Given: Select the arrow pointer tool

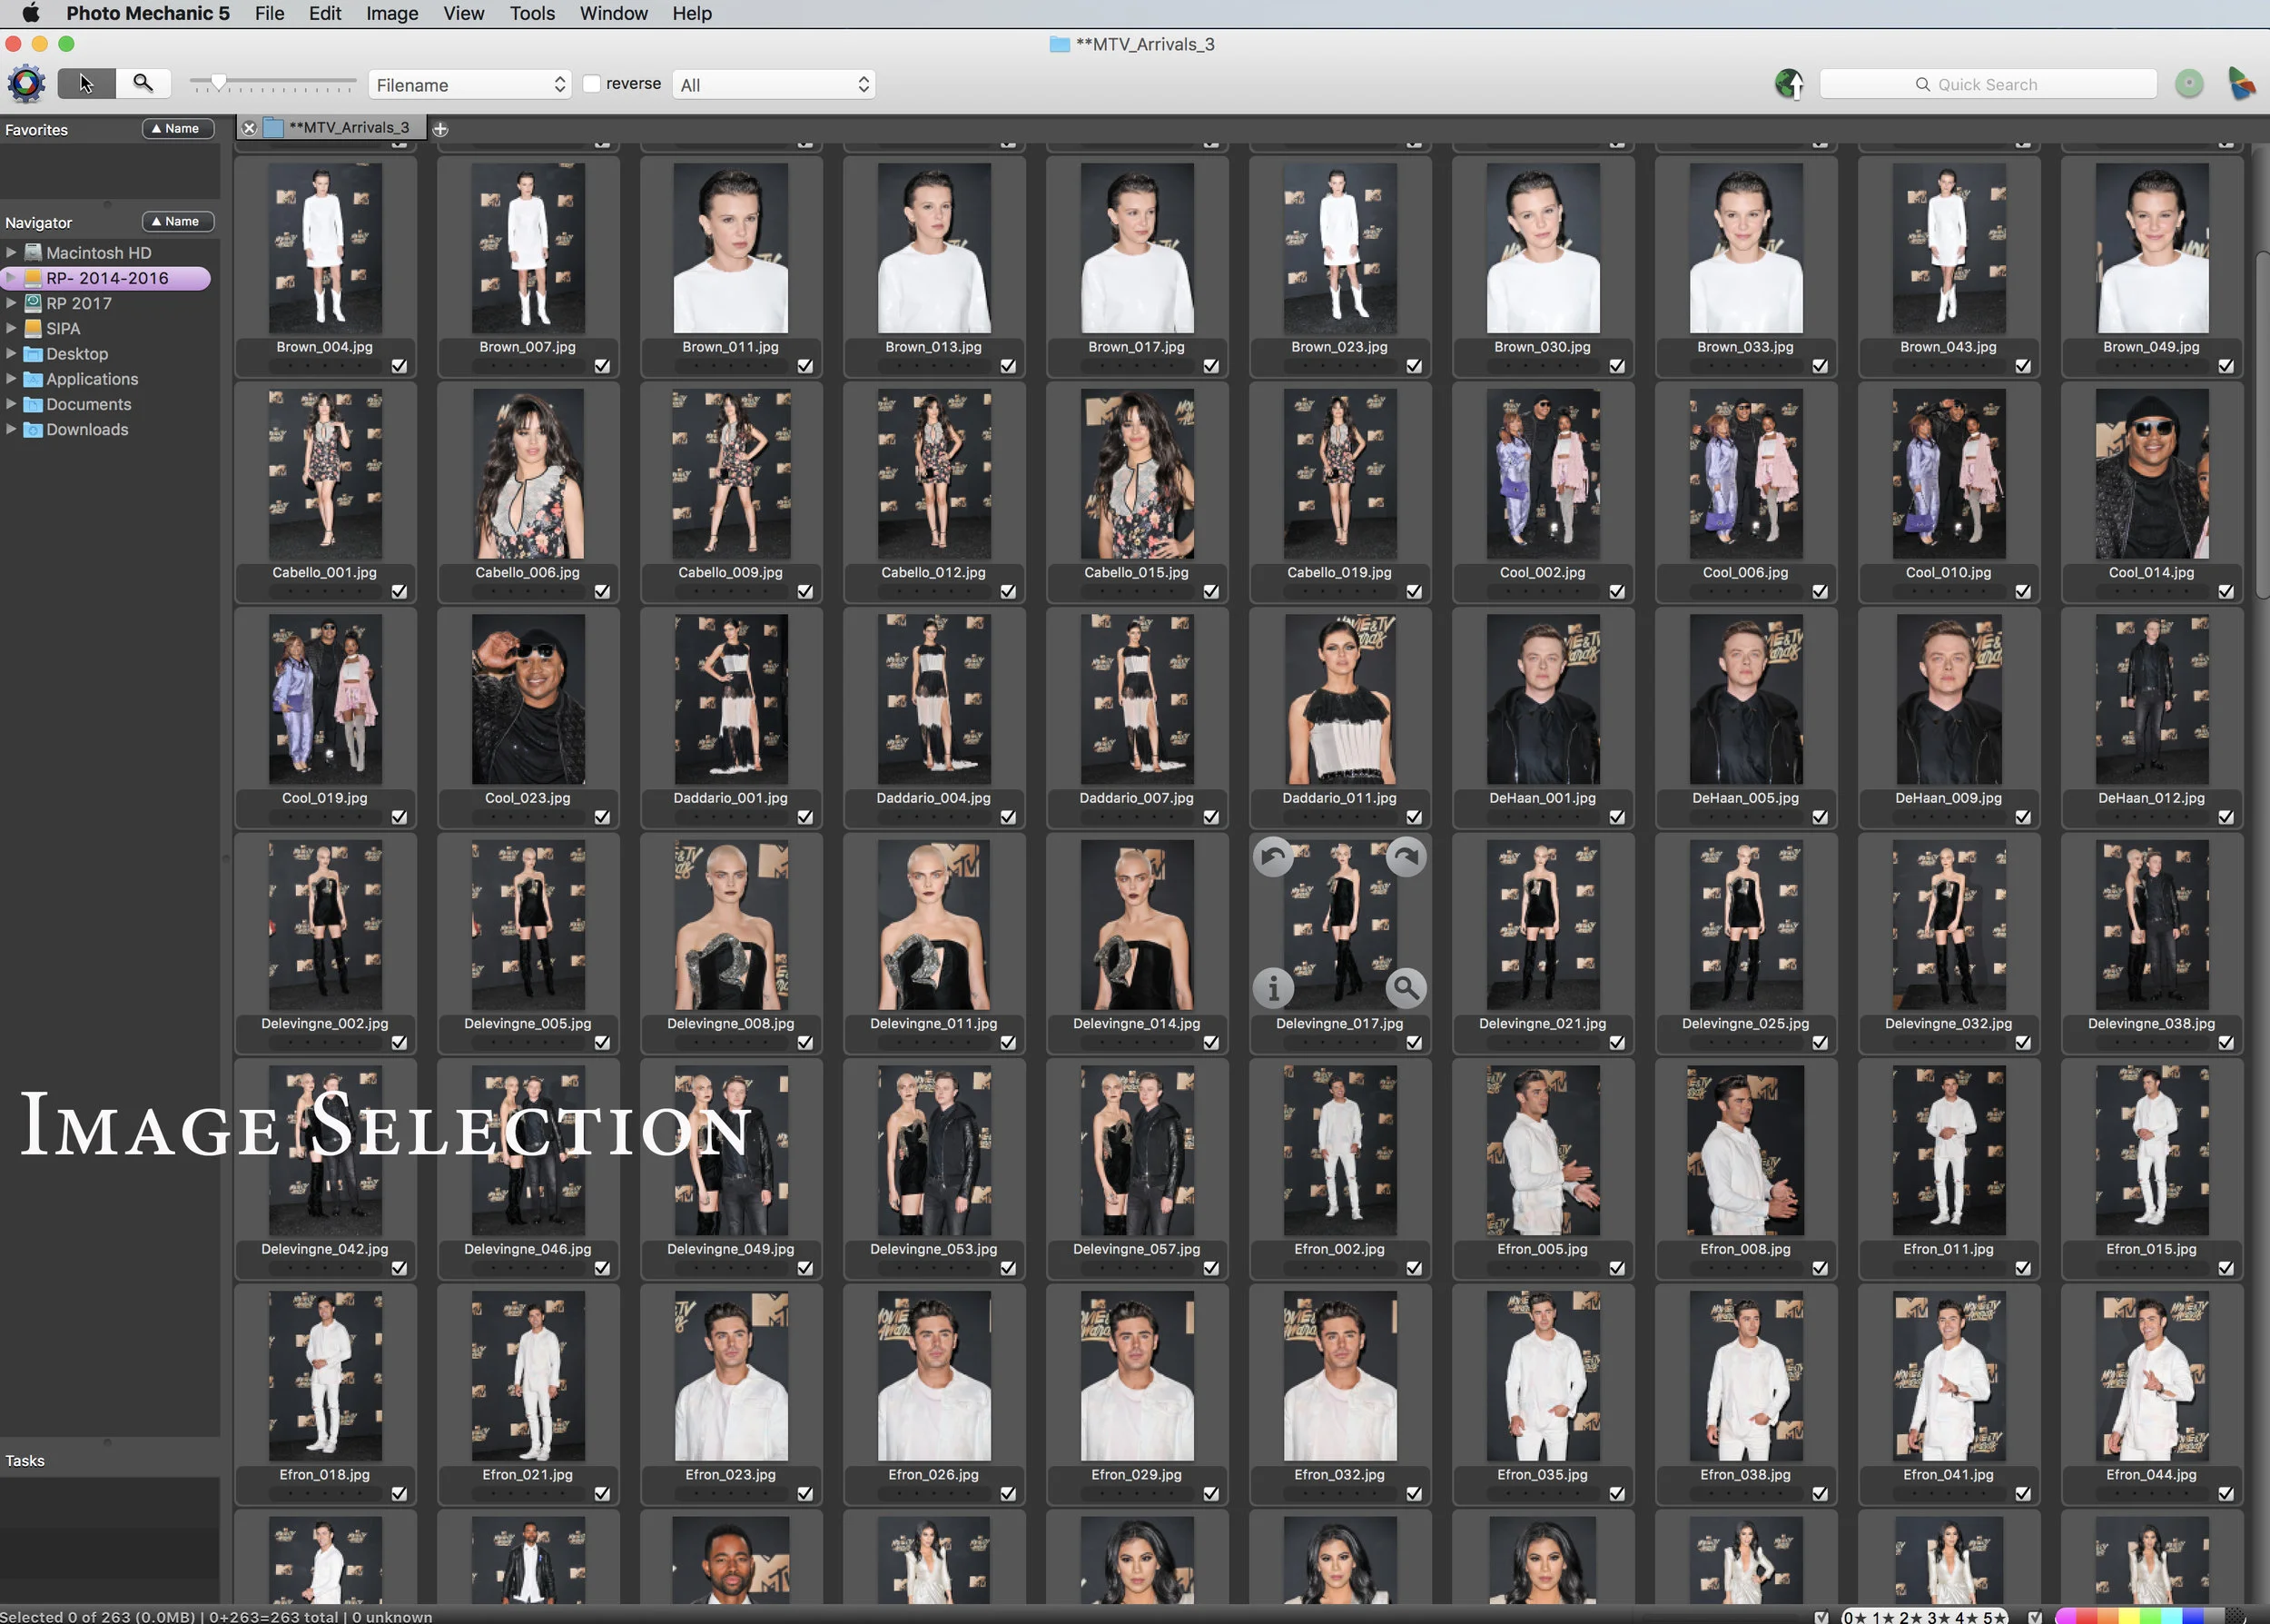Looking at the screenshot, I should (87, 84).
